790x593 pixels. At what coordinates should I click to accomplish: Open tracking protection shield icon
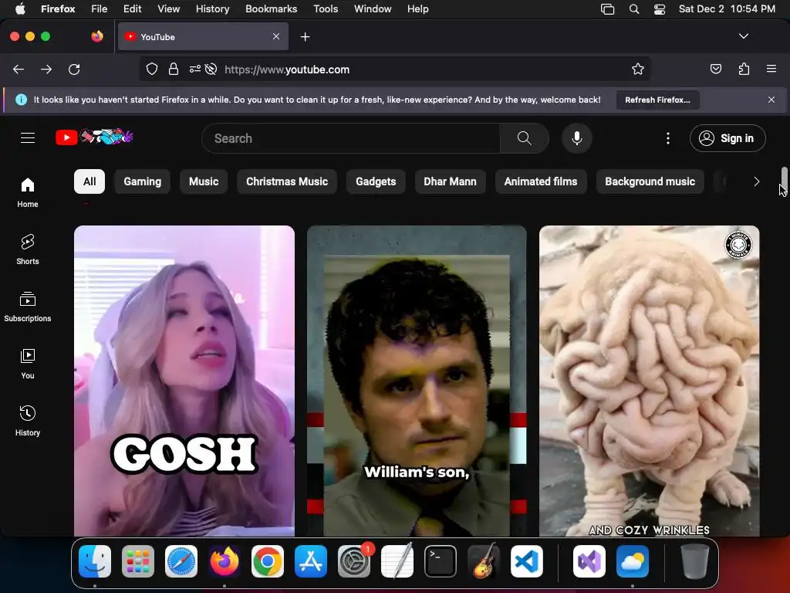click(x=152, y=69)
